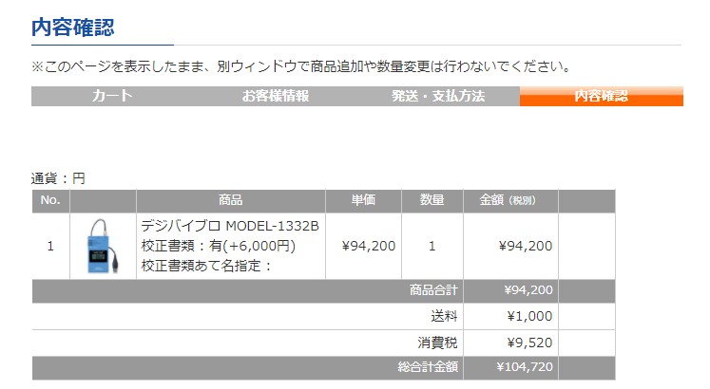Click the unit price ¥94,200 cell
Viewport: 710px width, 389px height.
pyautogui.click(x=369, y=247)
